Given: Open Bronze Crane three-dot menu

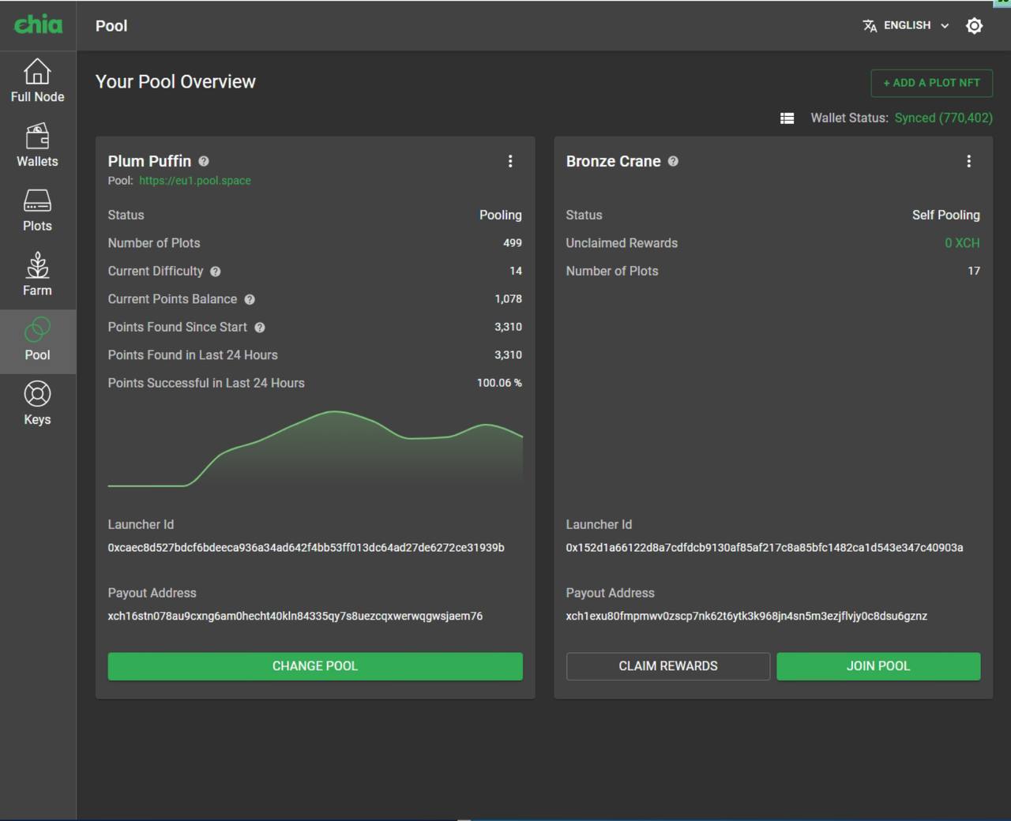Looking at the screenshot, I should [968, 161].
